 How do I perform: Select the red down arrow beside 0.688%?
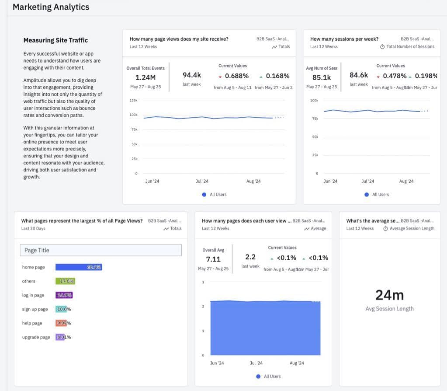click(221, 76)
